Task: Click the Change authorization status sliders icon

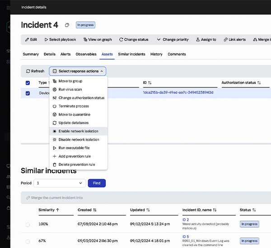Action: point(55,98)
